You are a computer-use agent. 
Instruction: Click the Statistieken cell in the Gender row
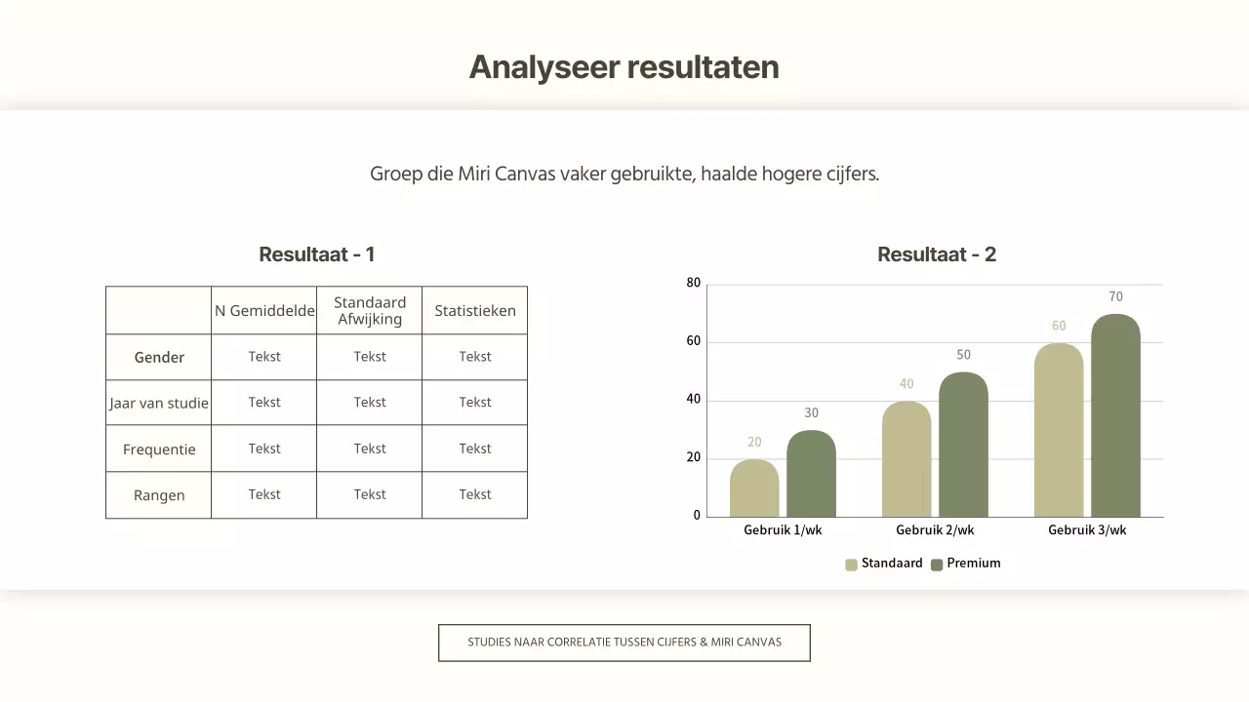(475, 357)
